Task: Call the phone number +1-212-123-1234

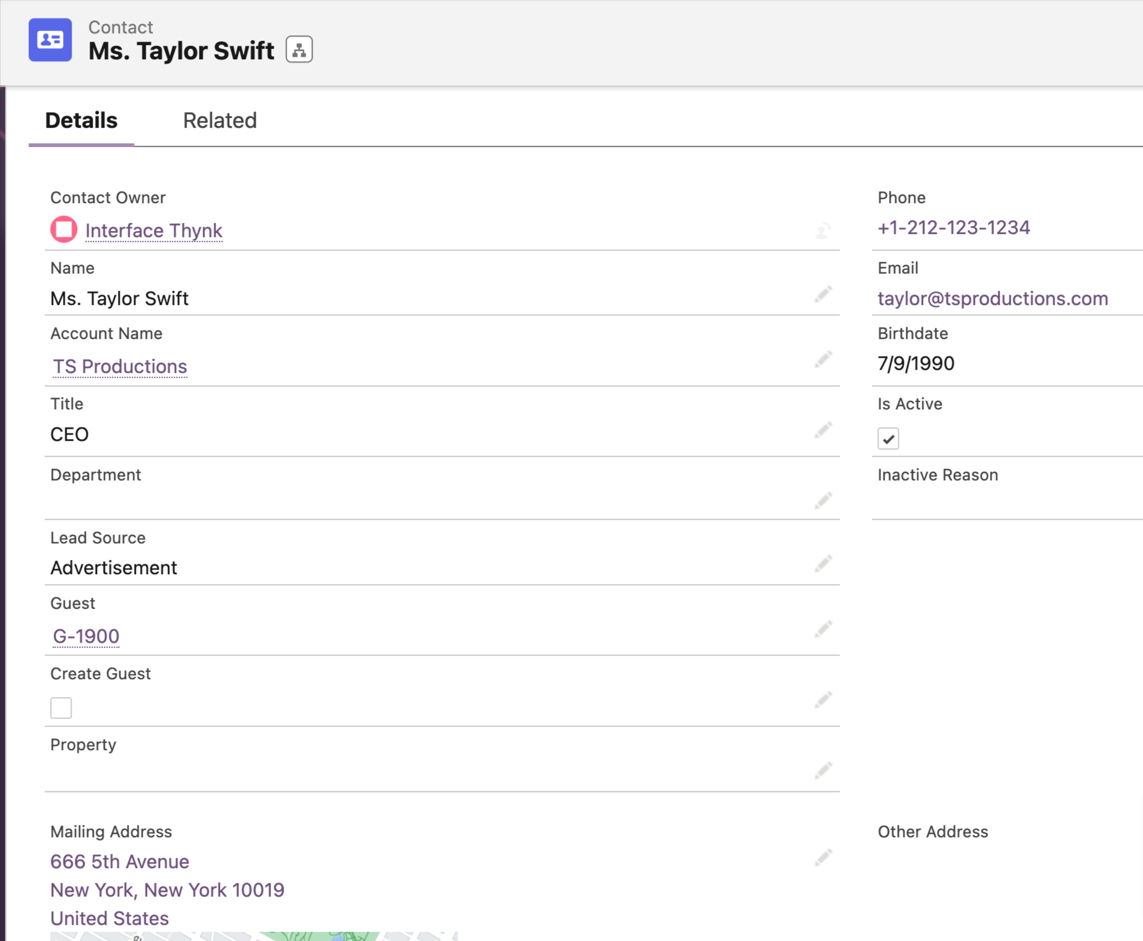Action: (x=954, y=227)
